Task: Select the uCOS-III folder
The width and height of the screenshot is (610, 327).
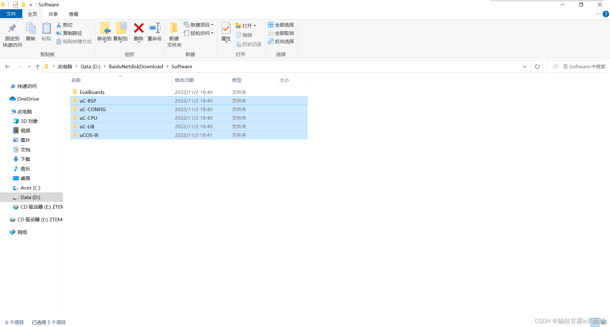Action: pyautogui.click(x=189, y=135)
